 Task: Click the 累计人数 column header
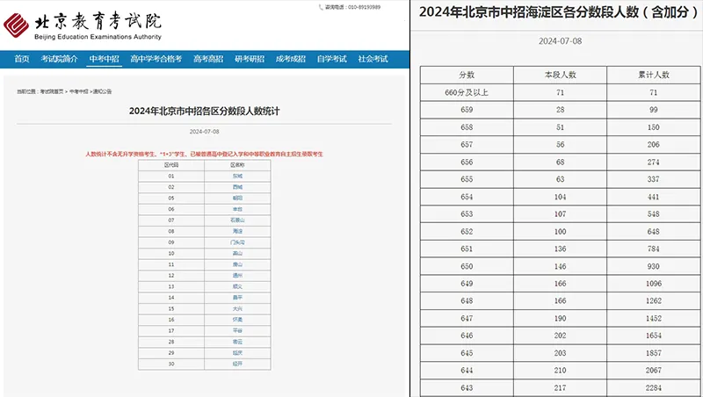(654, 75)
